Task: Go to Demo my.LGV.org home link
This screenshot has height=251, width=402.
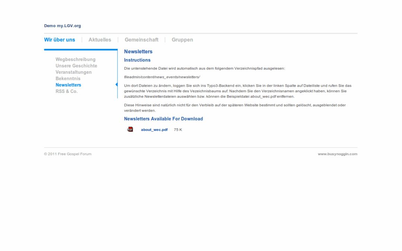Action: click(62, 26)
